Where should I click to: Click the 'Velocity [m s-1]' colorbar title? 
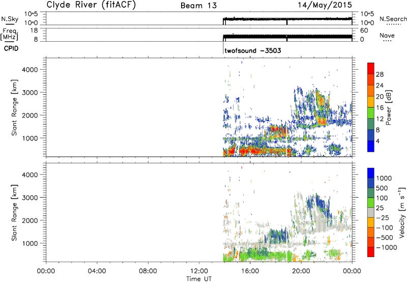pyautogui.click(x=402, y=212)
